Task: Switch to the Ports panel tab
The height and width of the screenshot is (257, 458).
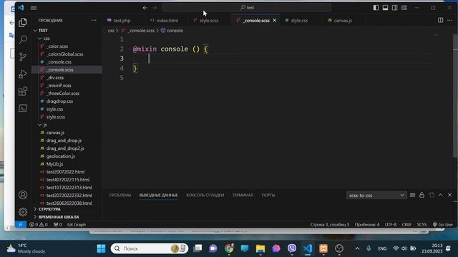Action: click(x=268, y=195)
